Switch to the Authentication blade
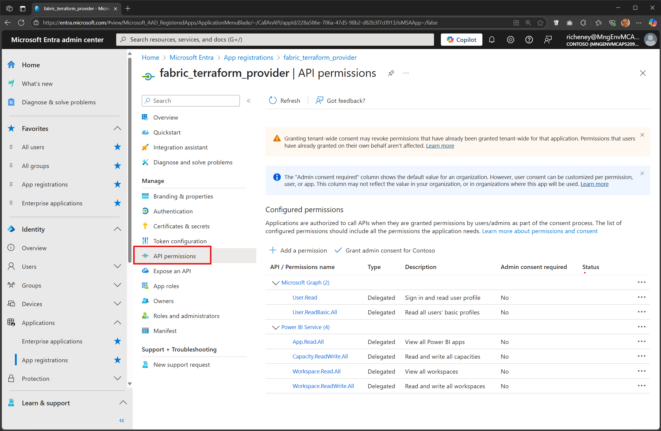Viewport: 661px width, 431px height. [173, 211]
